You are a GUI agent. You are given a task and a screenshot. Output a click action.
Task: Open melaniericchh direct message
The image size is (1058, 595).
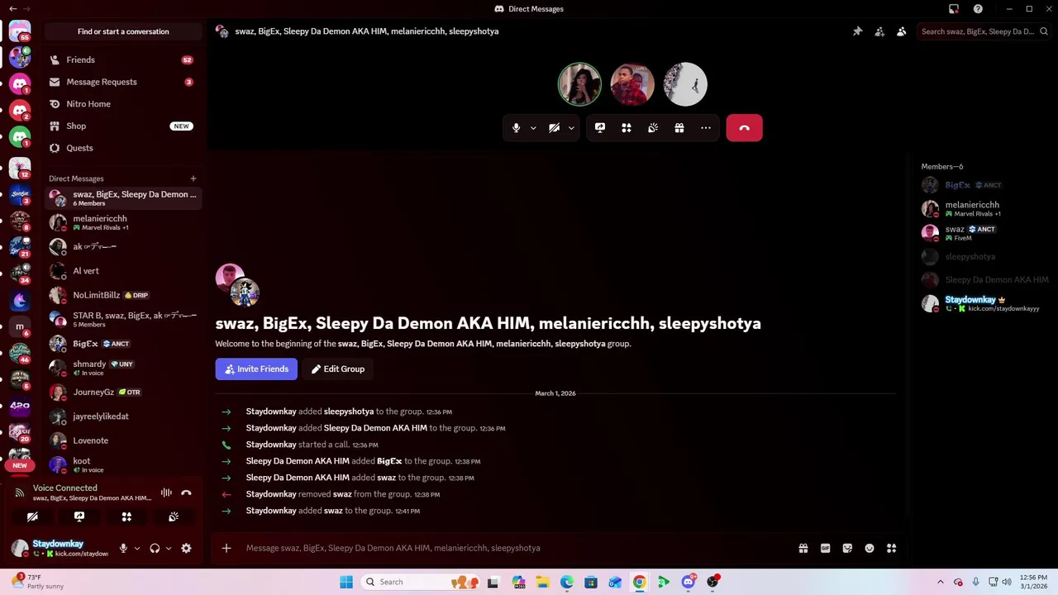122,222
